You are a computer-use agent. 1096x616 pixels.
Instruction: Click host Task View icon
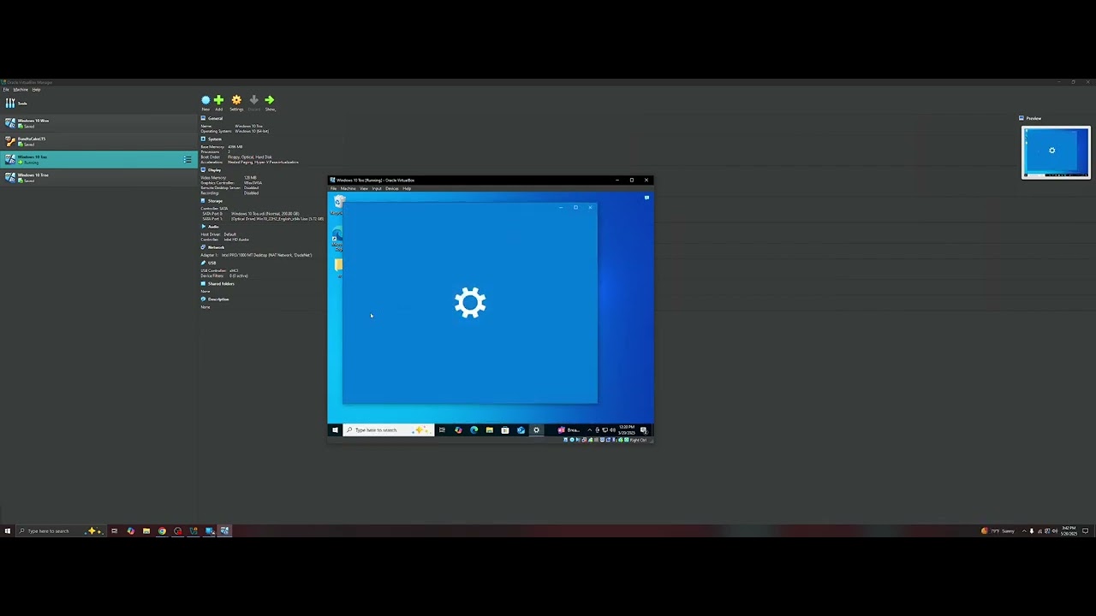pos(114,531)
